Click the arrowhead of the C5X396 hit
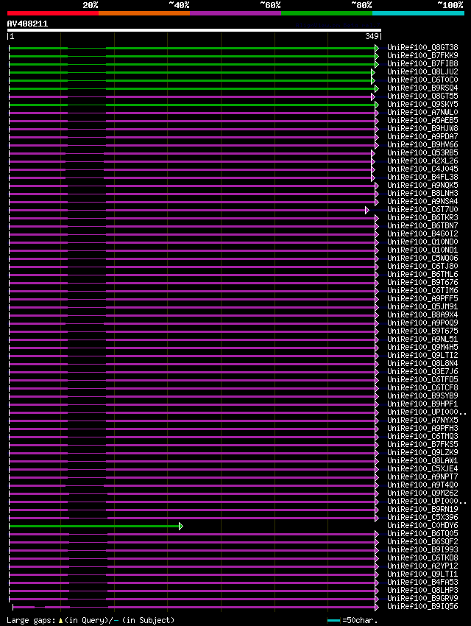471x626 pixels. click(x=377, y=518)
